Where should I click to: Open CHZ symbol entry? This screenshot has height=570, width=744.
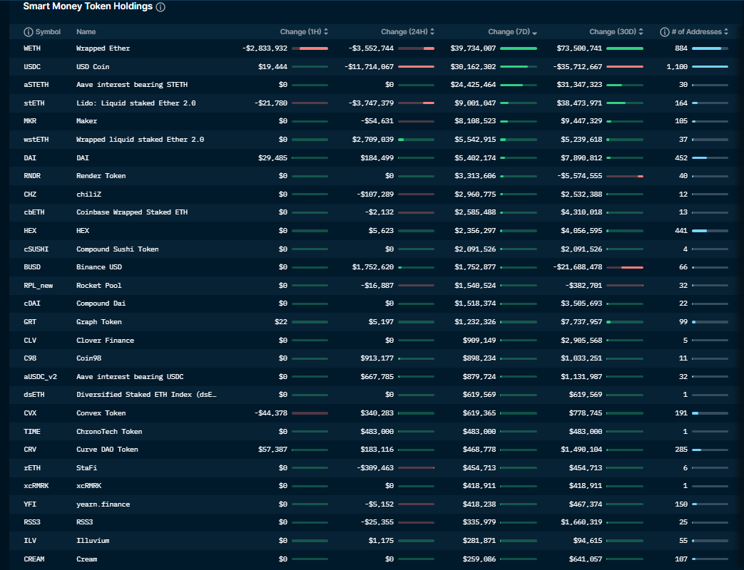click(x=30, y=195)
